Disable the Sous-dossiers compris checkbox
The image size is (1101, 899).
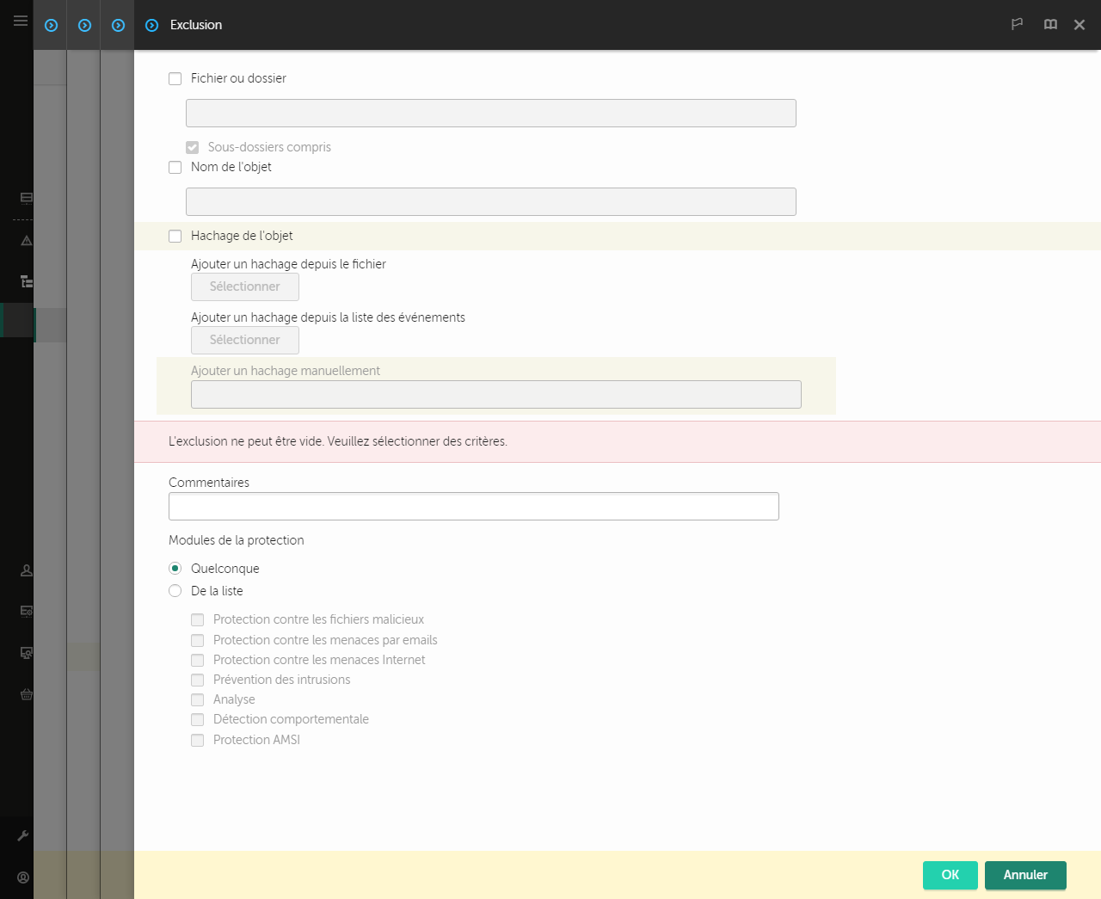click(193, 147)
